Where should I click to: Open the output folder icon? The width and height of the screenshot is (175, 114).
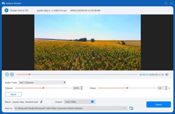tap(131, 108)
